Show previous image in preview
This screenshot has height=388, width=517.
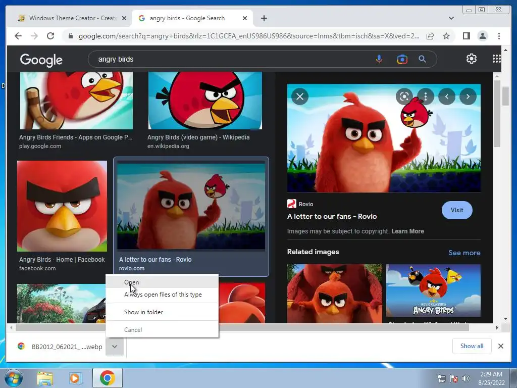point(447,96)
